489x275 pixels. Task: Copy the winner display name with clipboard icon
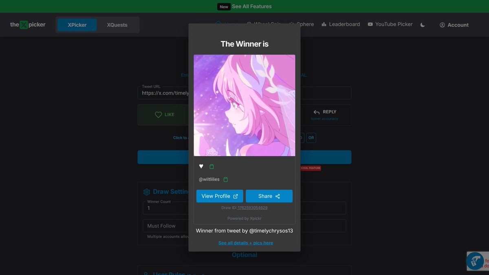211,167
